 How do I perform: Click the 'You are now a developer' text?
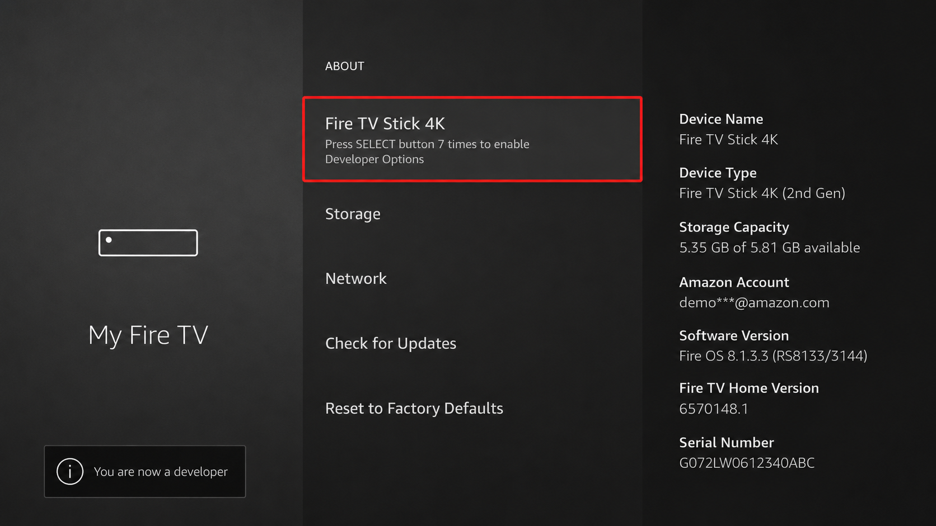pyautogui.click(x=161, y=472)
